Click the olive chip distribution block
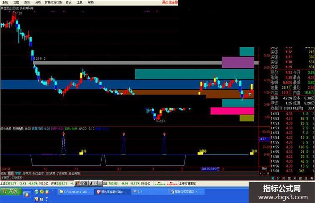Screen dimensions: 315x203 (x=247, y=118)
